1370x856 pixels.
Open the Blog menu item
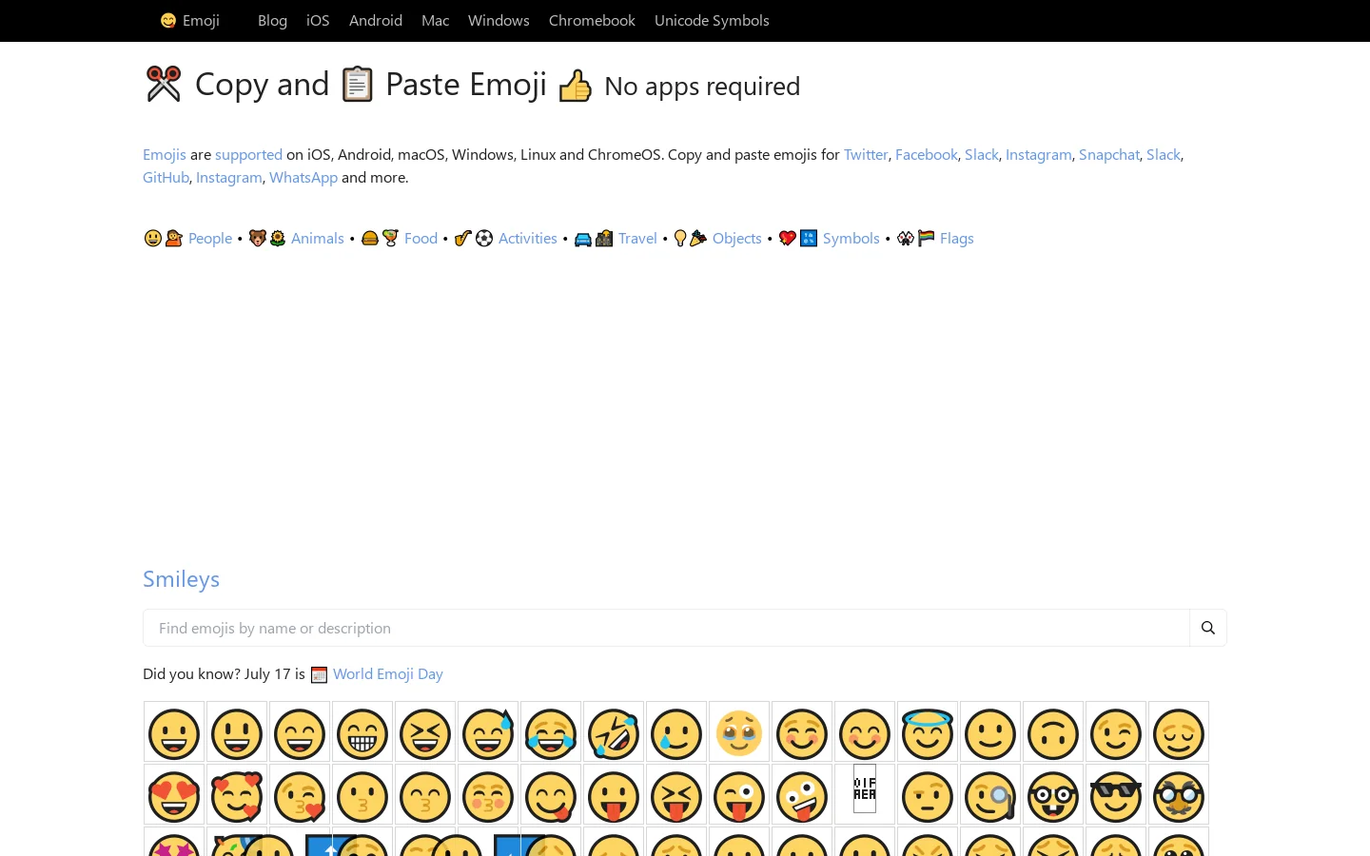coord(272,20)
